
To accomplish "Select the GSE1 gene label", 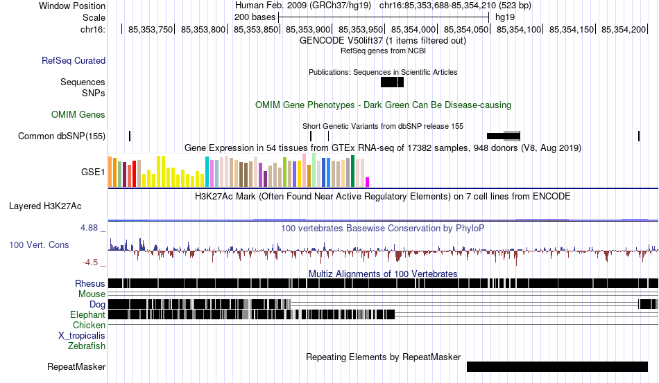I will tap(93, 172).
